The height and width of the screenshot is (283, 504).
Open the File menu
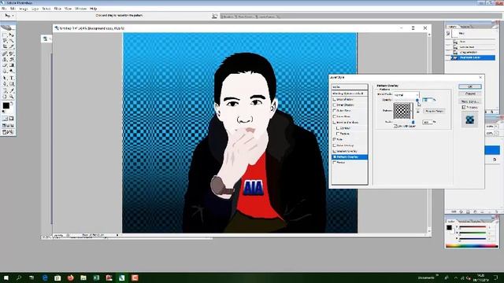[x=4, y=9]
